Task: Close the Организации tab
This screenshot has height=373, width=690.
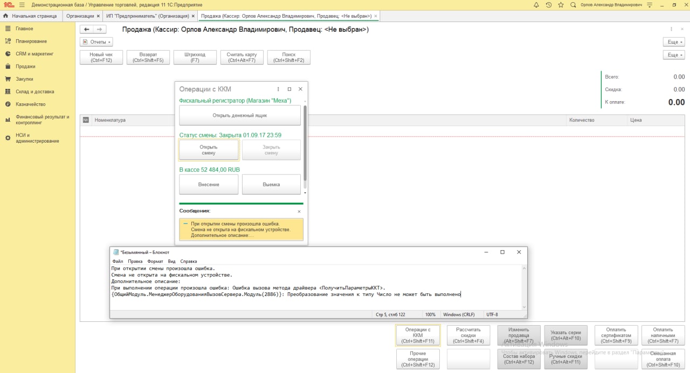Action: (x=98, y=16)
